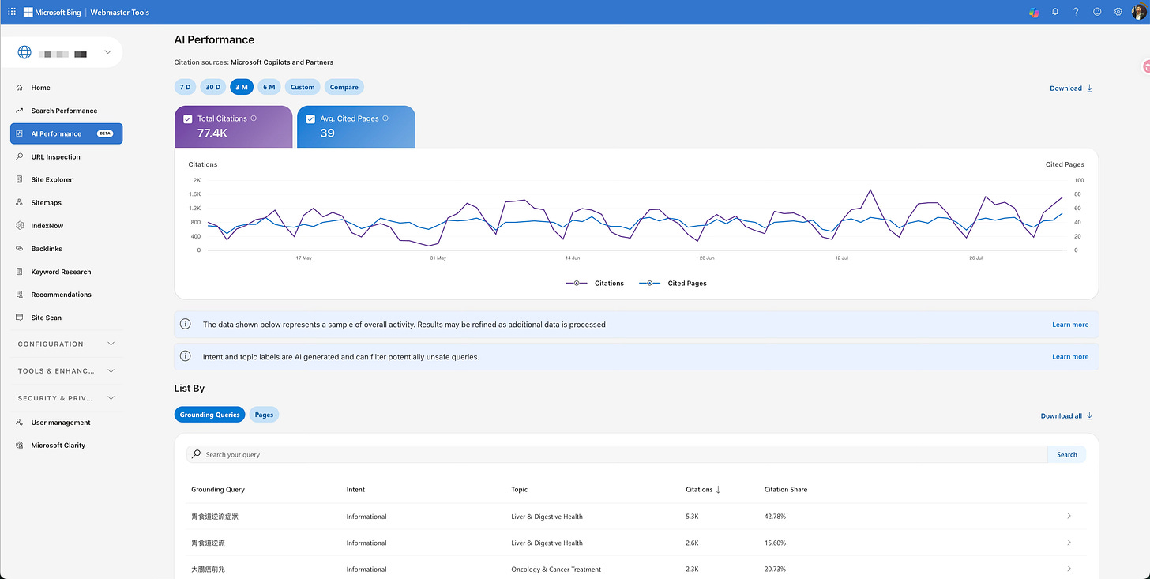The height and width of the screenshot is (579, 1150).
Task: Open the settings gear icon
Action: point(1118,12)
